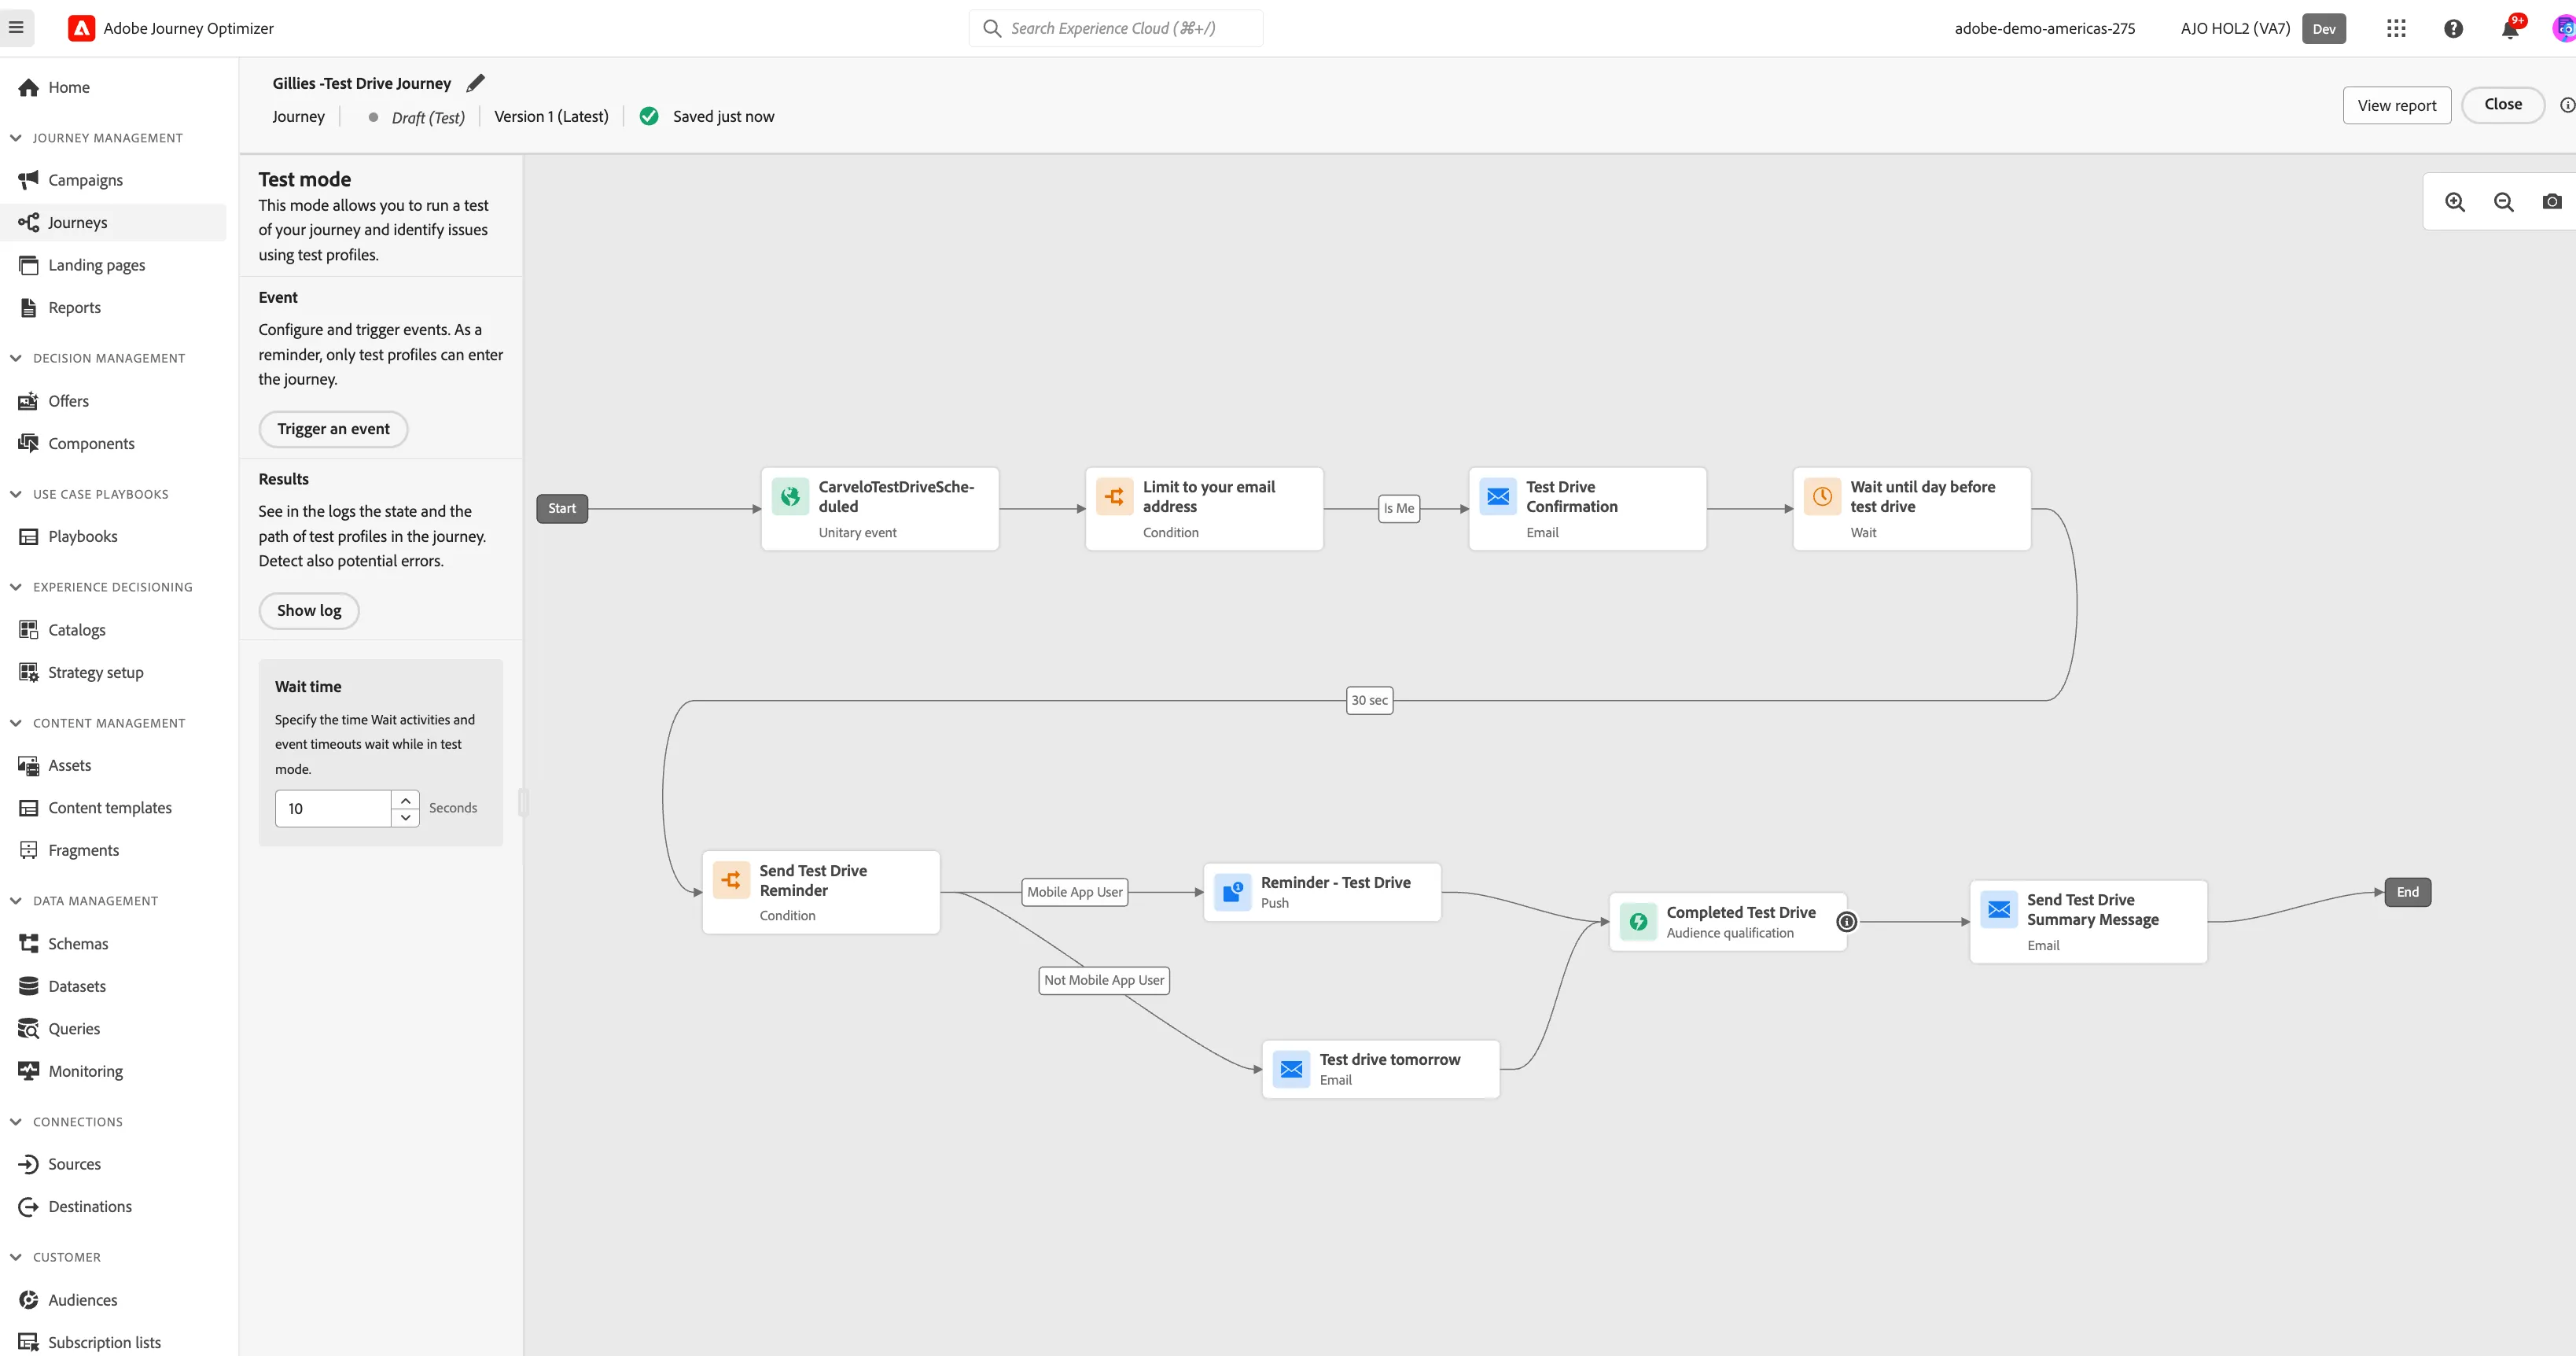The image size is (2576, 1356).
Task: Open the notifications bell icon
Action: [2510, 28]
